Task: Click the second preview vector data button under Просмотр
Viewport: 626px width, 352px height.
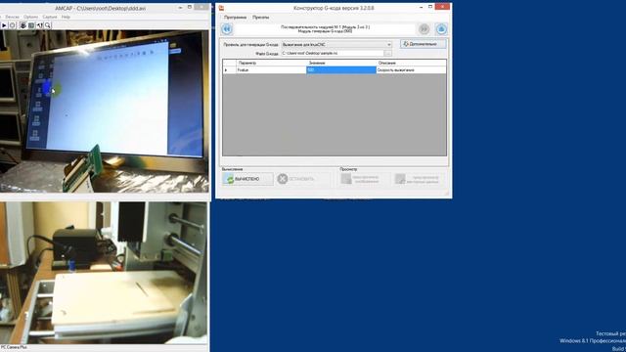Action: 419,179
